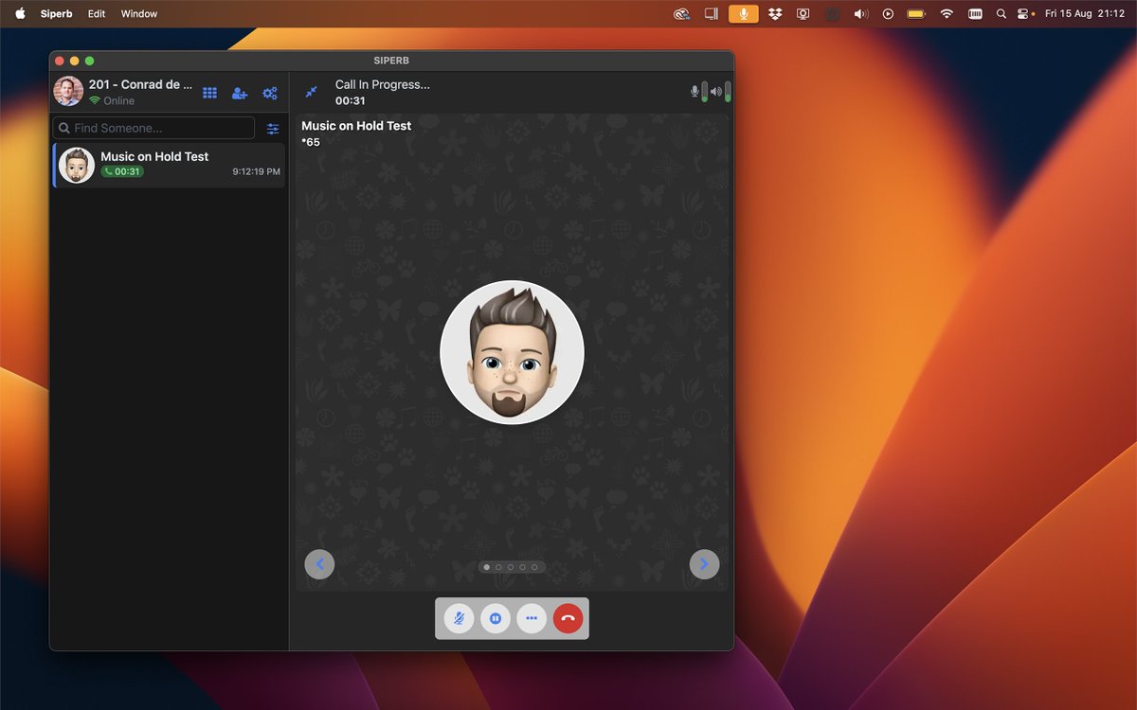Click the Find Someone search field
The width and height of the screenshot is (1137, 710).
pos(153,128)
